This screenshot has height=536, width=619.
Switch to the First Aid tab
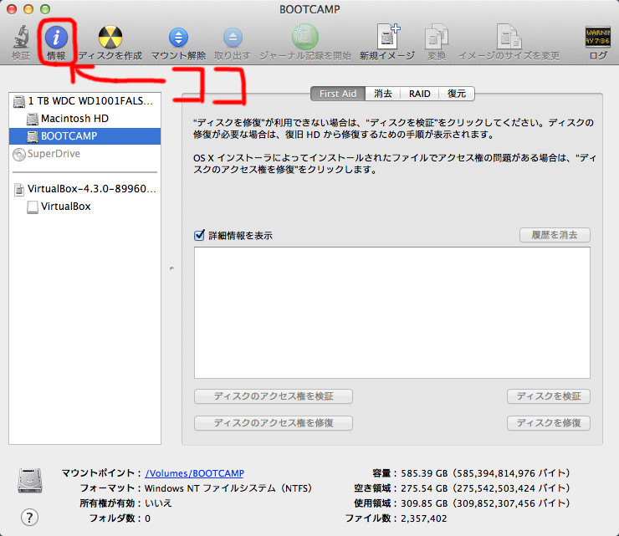click(338, 94)
